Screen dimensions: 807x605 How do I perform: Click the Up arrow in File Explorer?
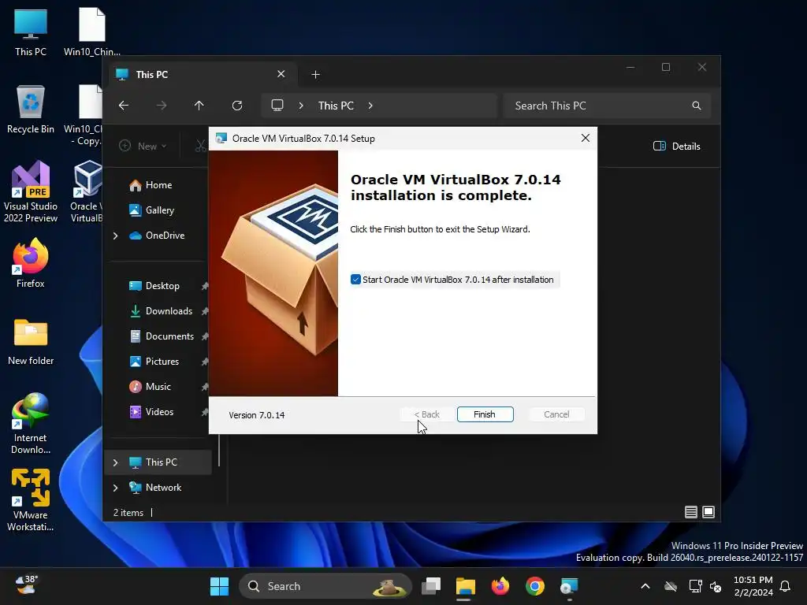point(199,106)
